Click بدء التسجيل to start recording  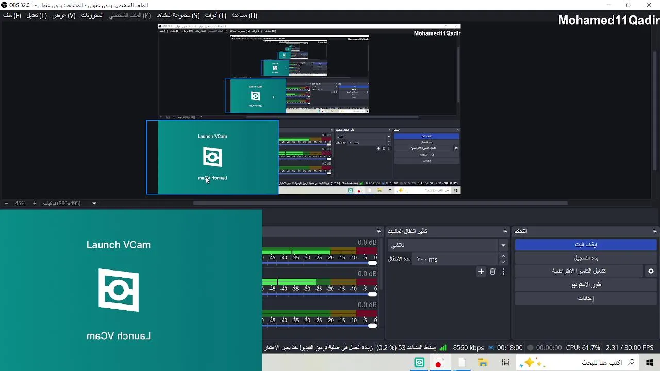point(586,258)
